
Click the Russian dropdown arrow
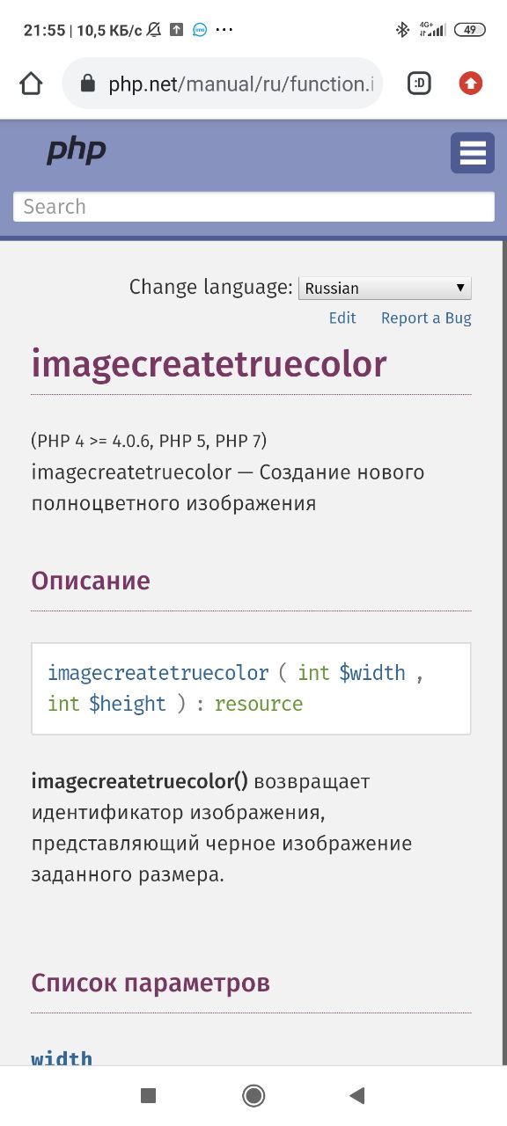click(459, 288)
